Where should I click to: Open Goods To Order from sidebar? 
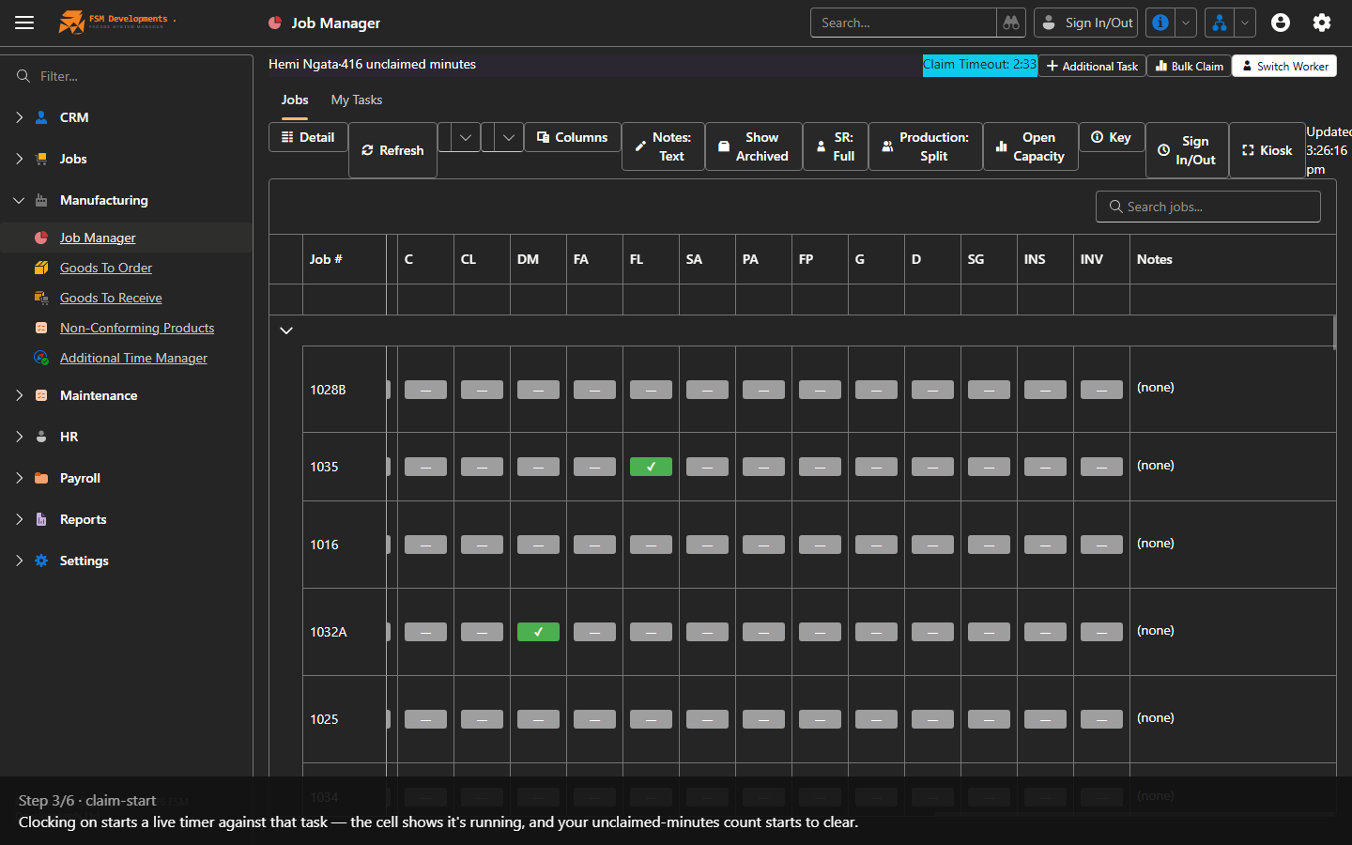[106, 268]
